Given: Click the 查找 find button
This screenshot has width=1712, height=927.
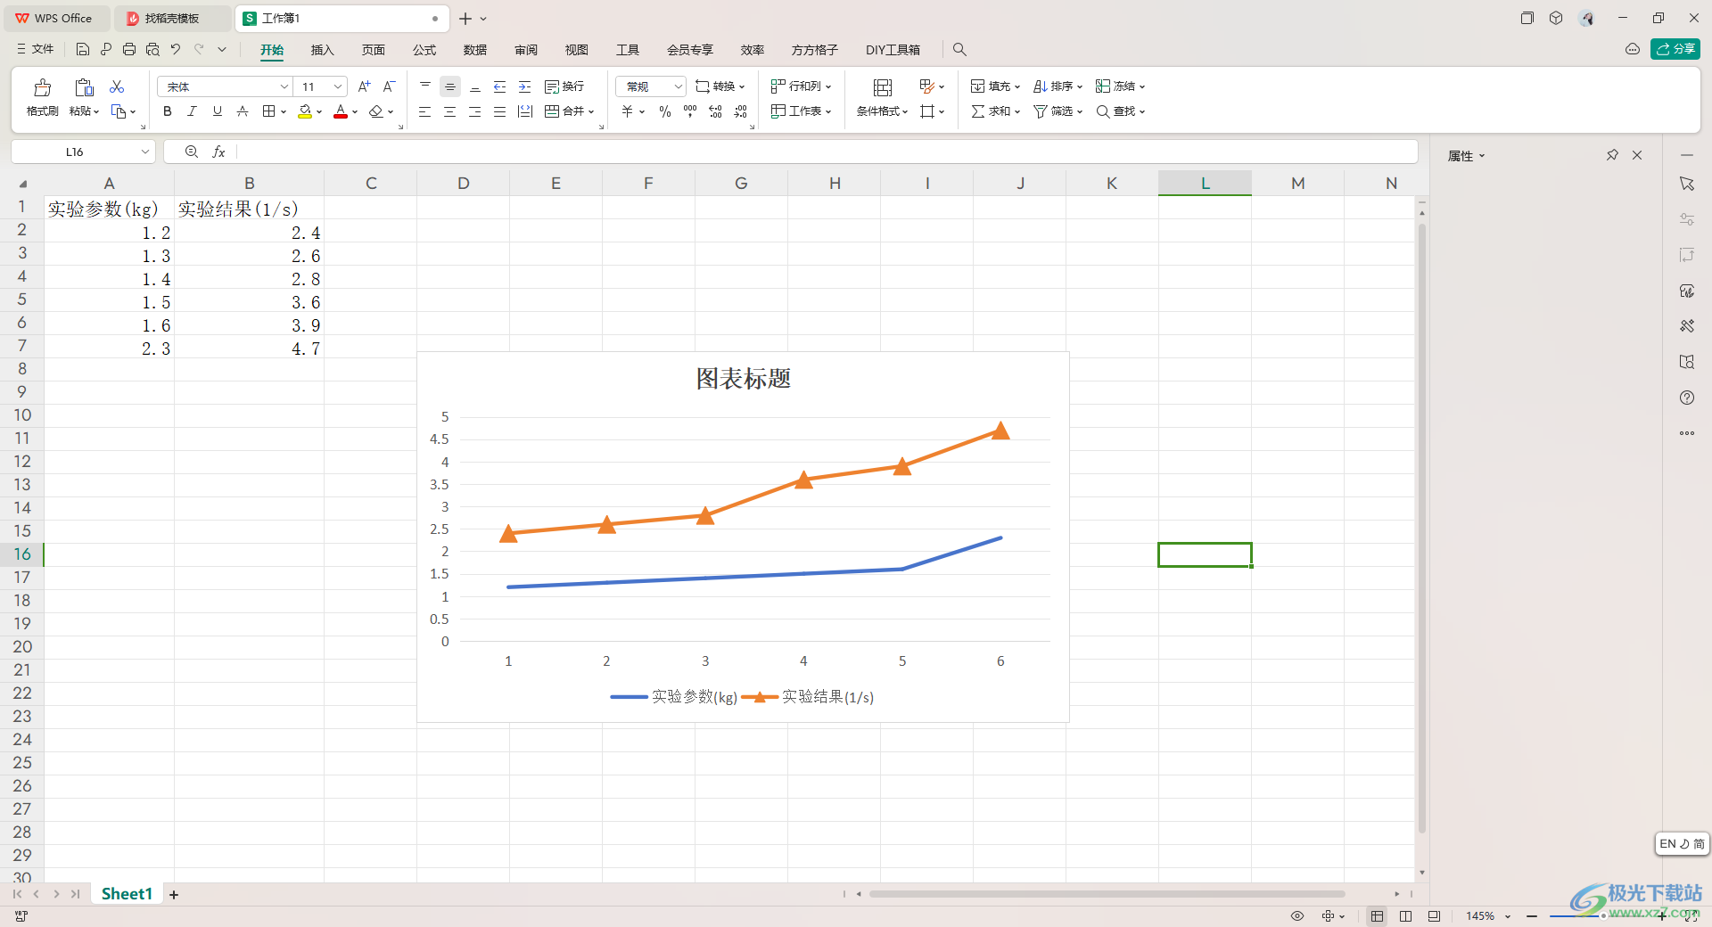Looking at the screenshot, I should pyautogui.click(x=1120, y=111).
